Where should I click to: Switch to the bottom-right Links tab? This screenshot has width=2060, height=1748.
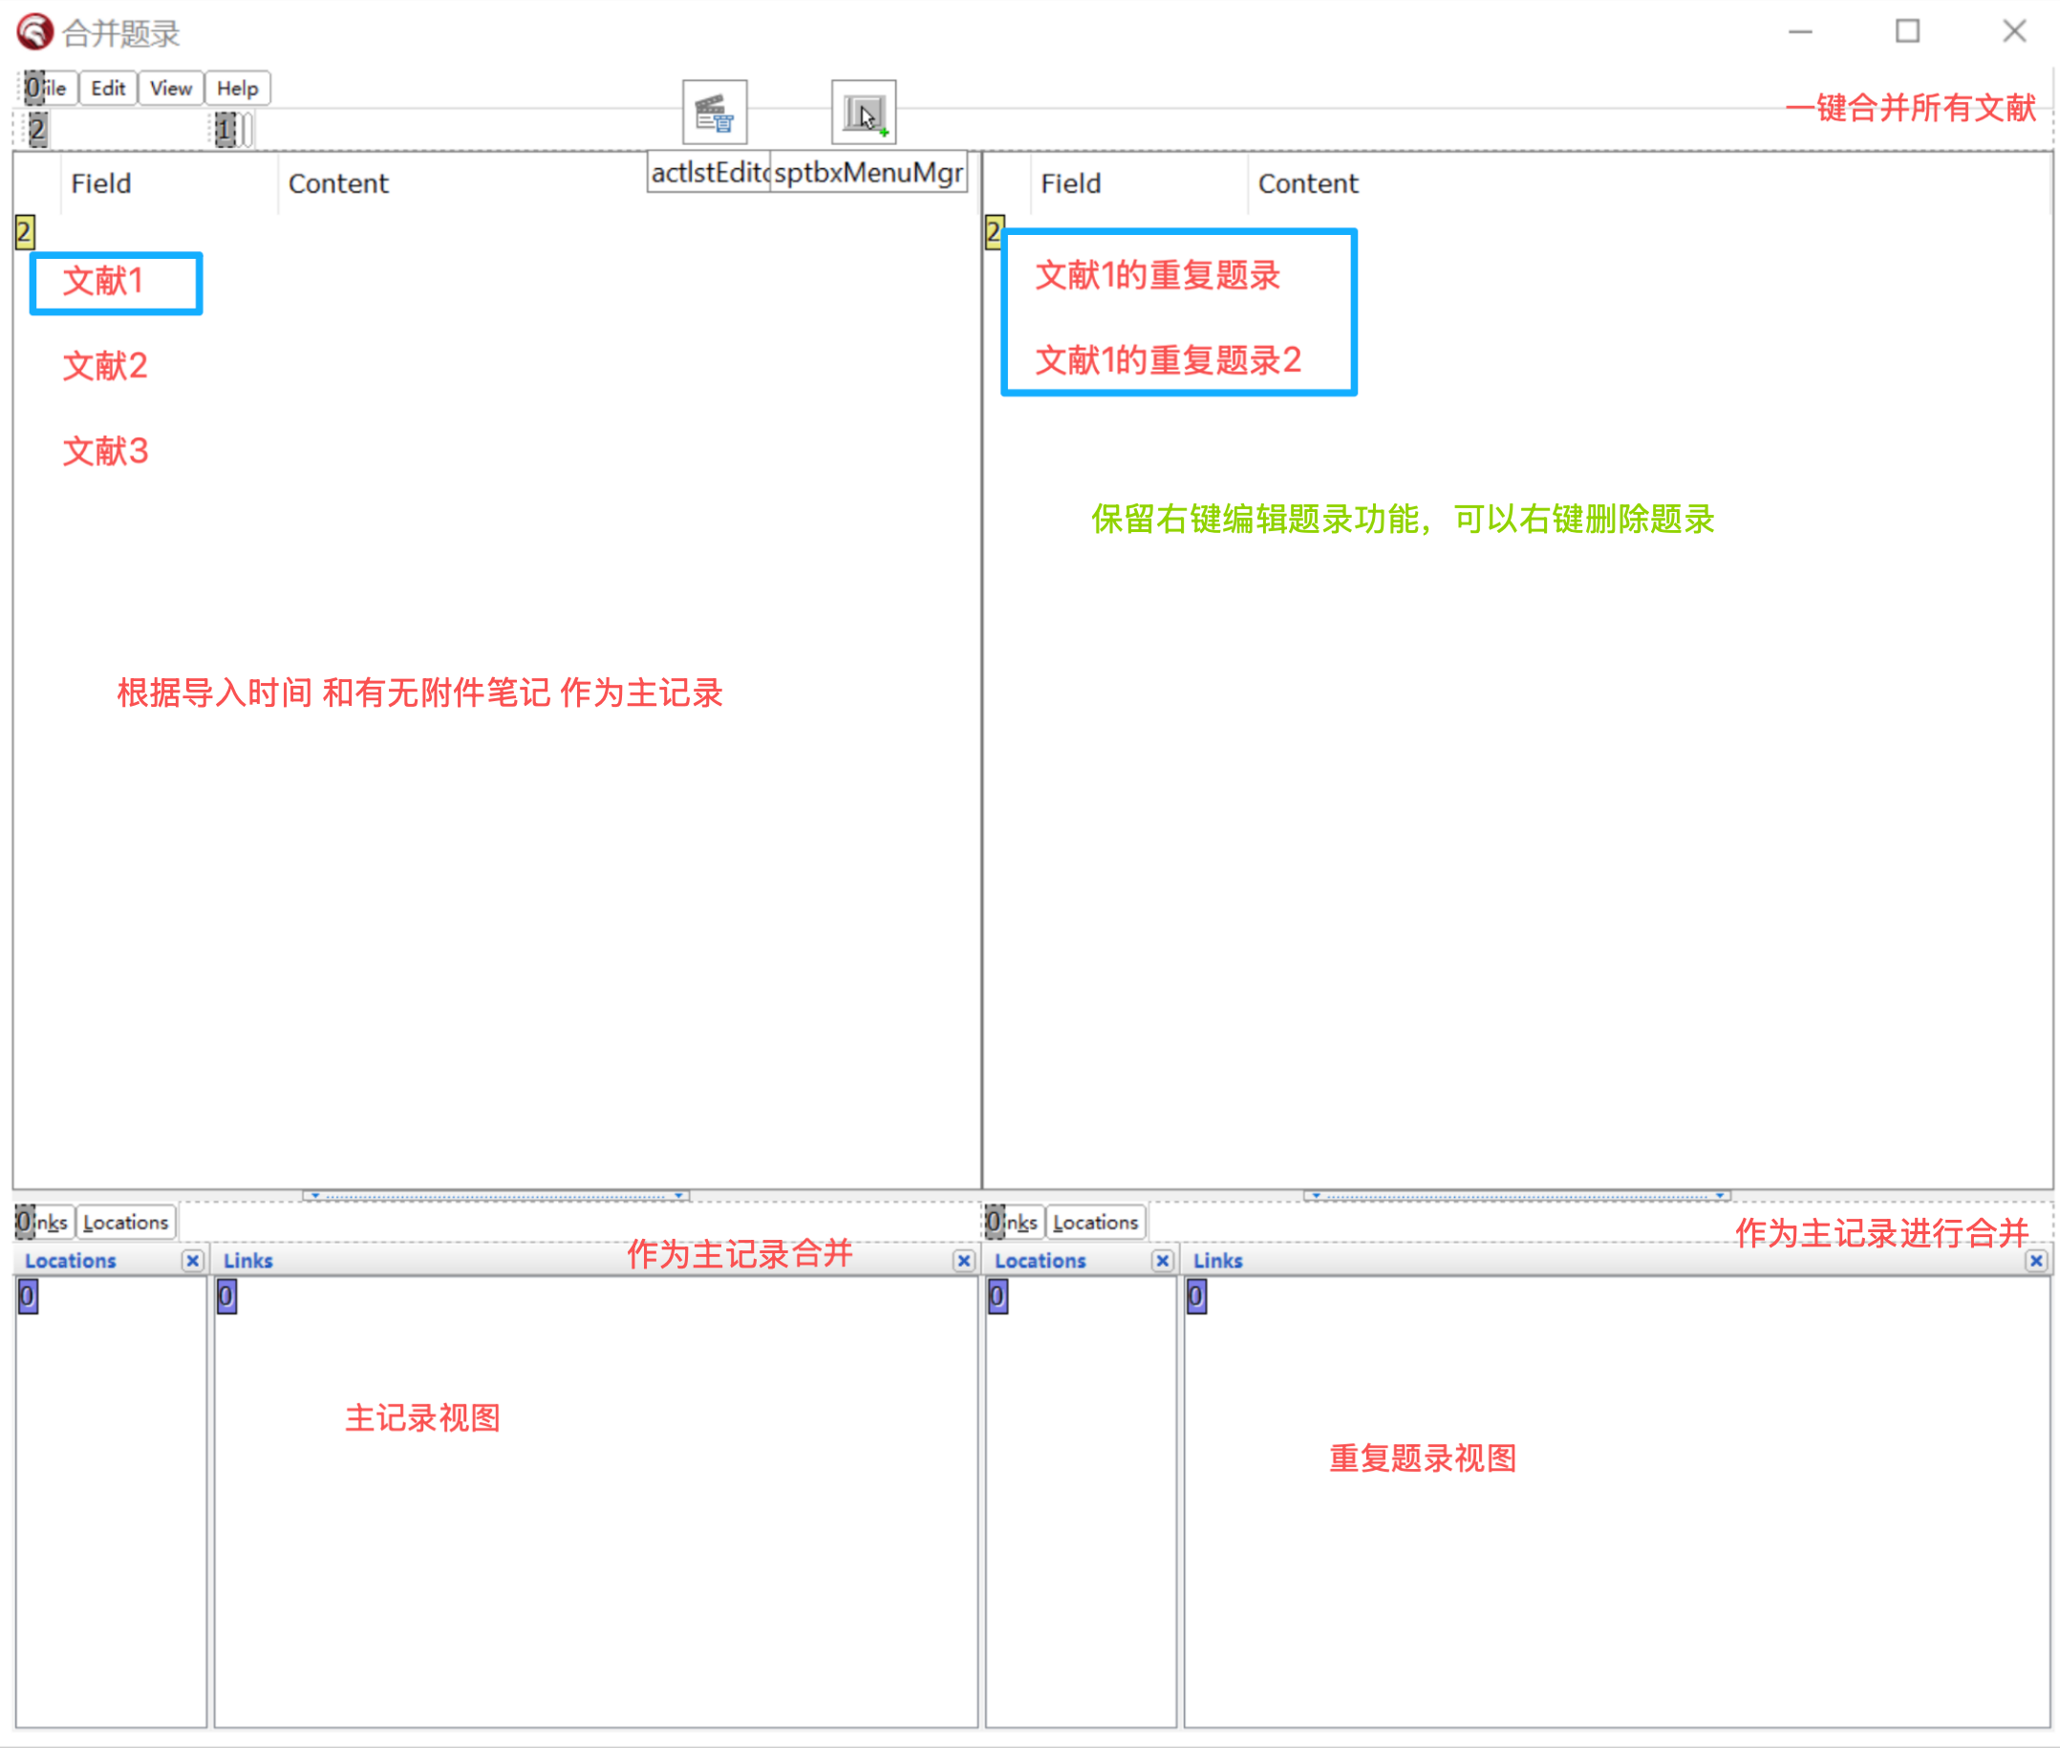pyautogui.click(x=1014, y=1222)
